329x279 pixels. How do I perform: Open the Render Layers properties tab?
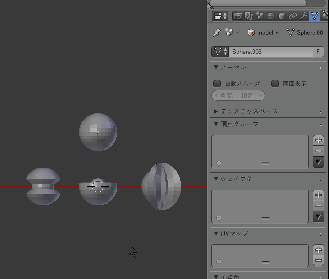coord(249,16)
